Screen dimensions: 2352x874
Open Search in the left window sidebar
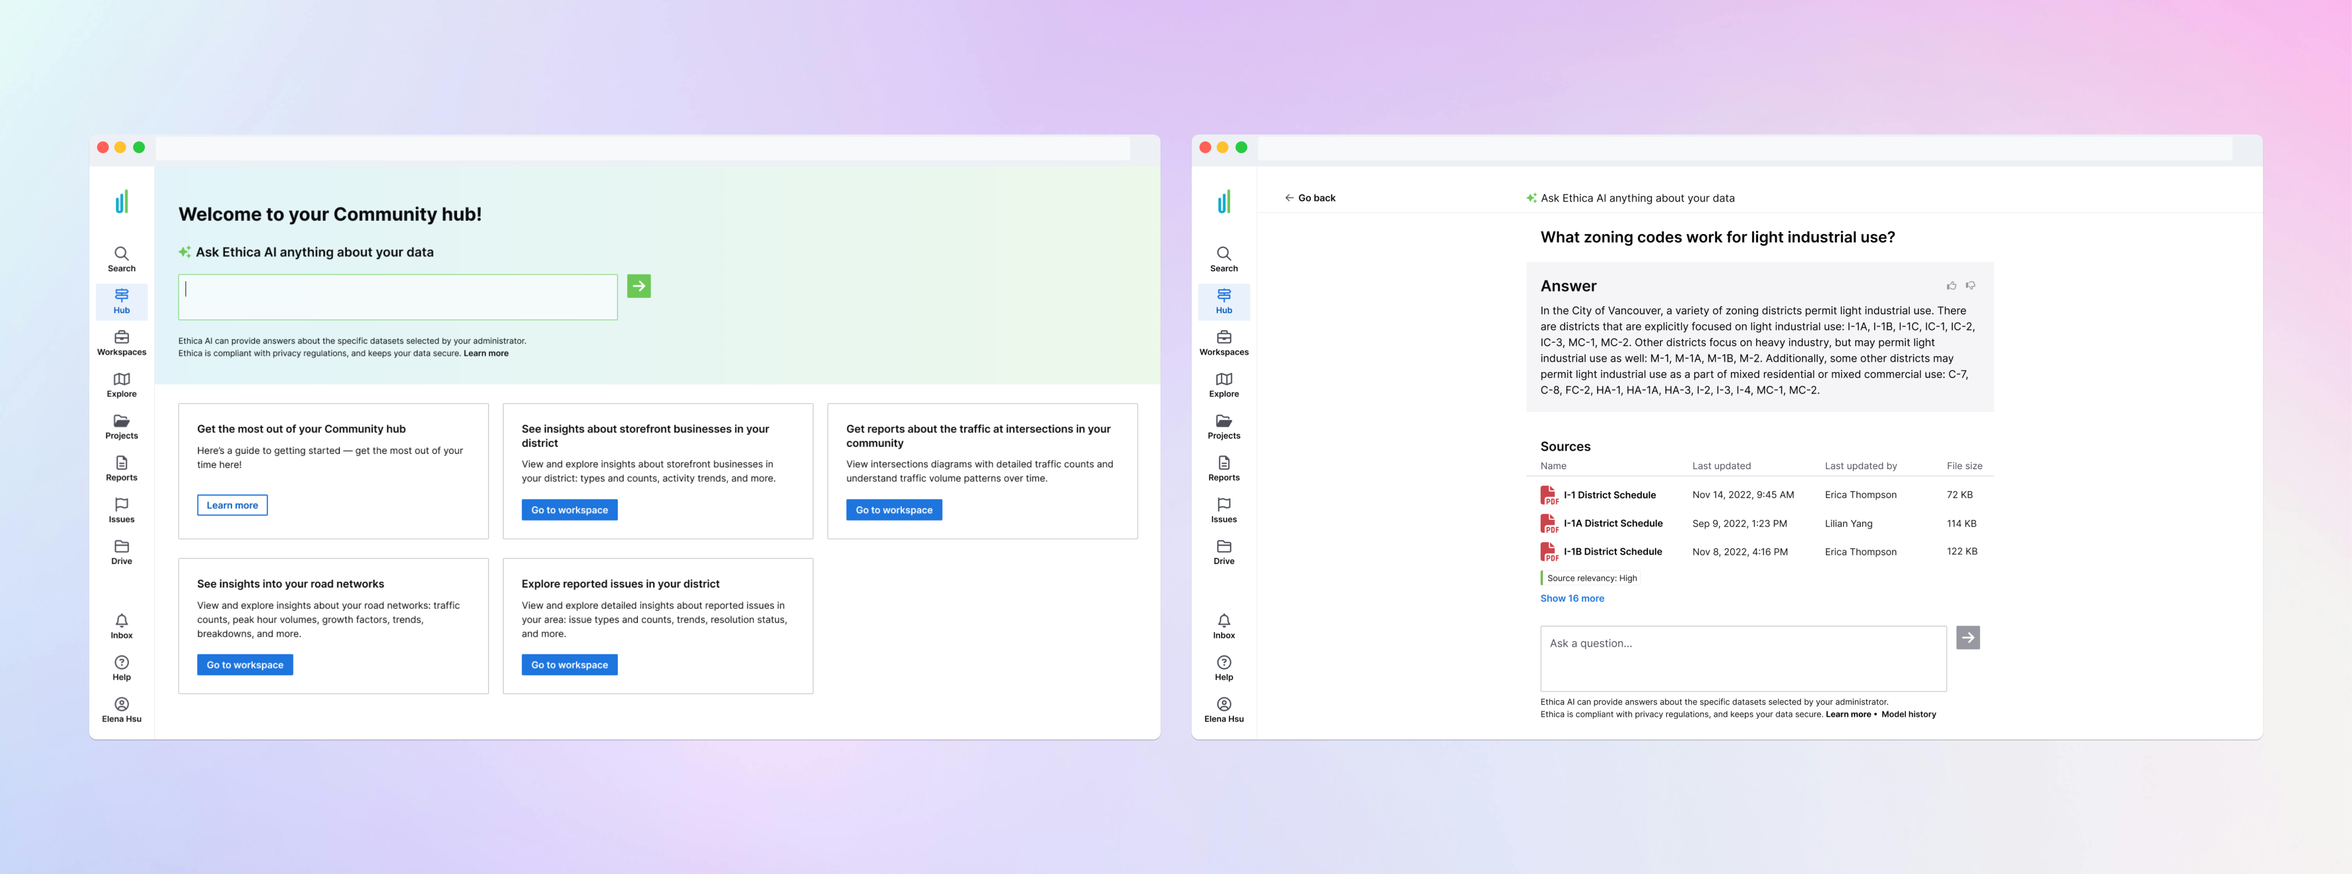[x=121, y=259]
